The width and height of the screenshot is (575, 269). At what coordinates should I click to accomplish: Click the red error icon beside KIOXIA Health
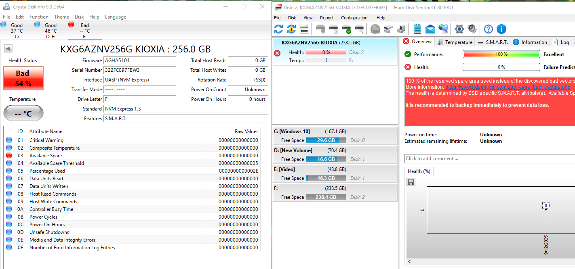[x=277, y=53]
